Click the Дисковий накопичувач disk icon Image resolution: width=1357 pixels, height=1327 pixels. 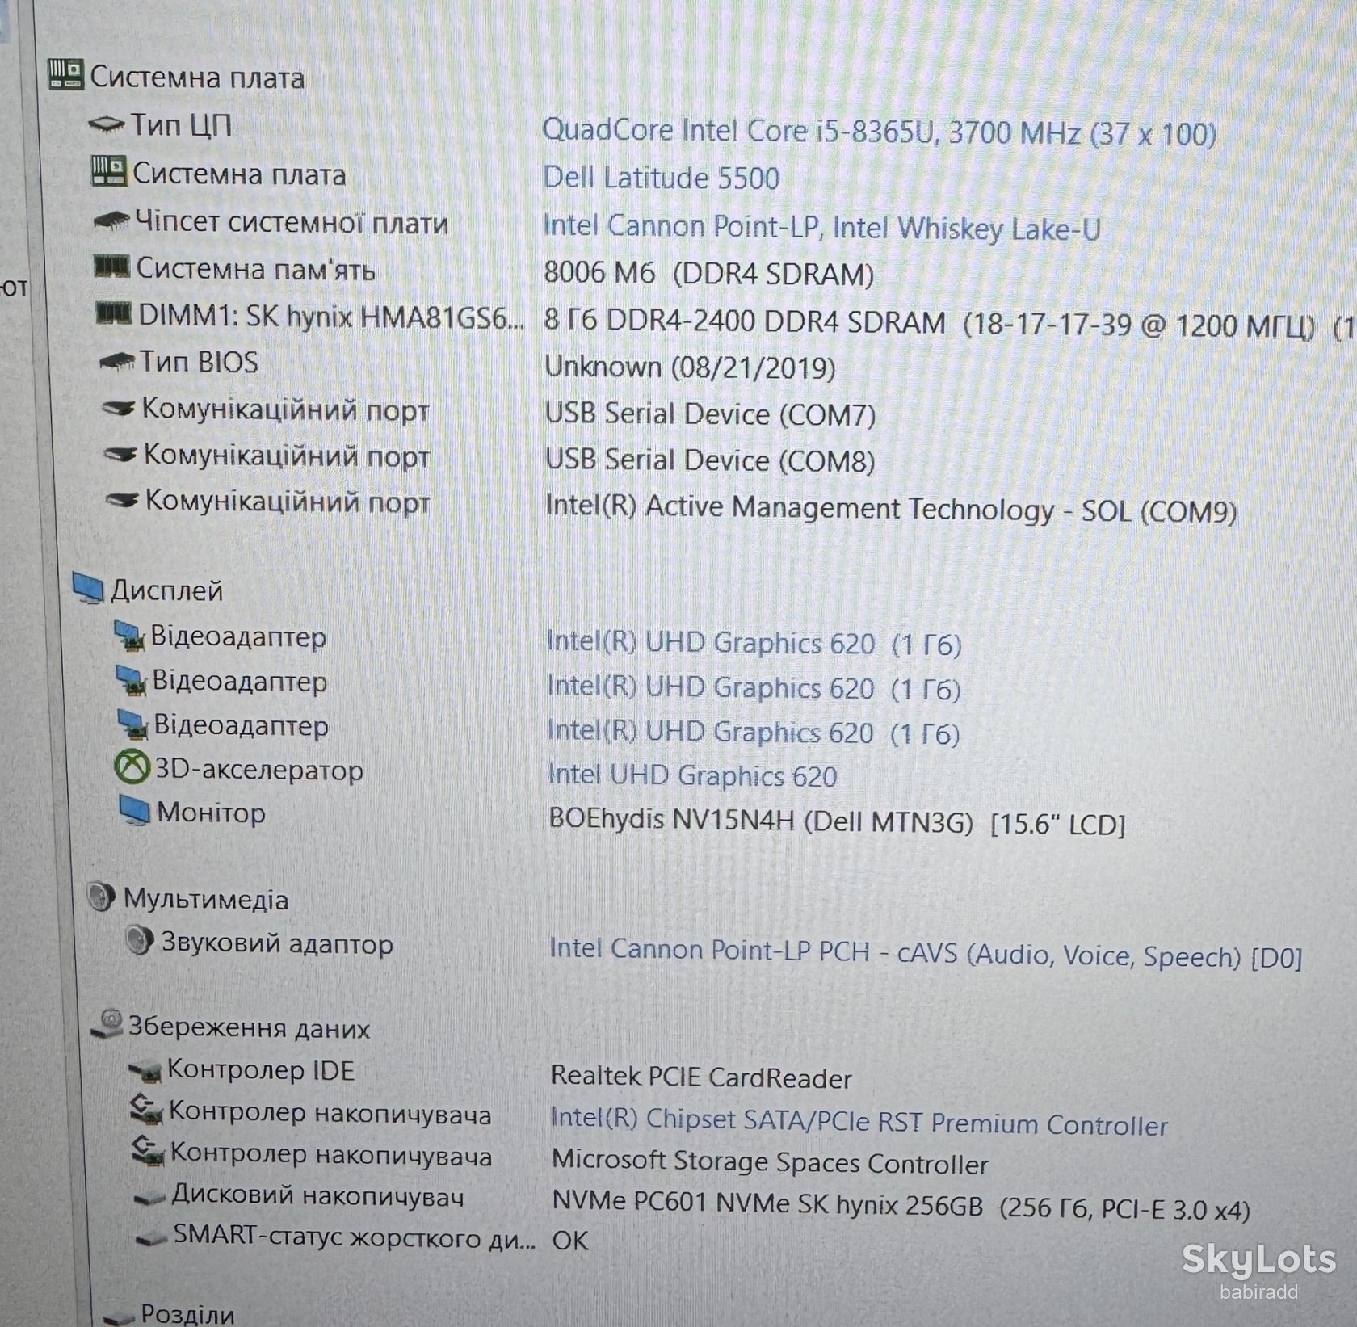(149, 1198)
